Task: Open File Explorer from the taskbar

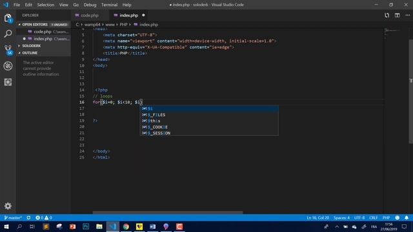Action: (x=99, y=226)
